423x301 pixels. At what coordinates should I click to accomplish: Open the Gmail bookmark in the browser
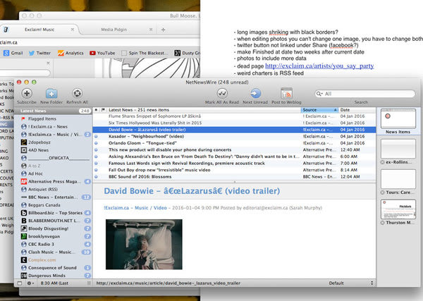point(13,53)
